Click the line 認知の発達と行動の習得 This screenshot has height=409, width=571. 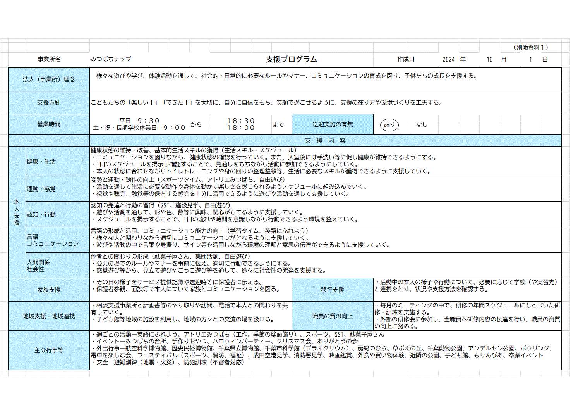click(161, 205)
